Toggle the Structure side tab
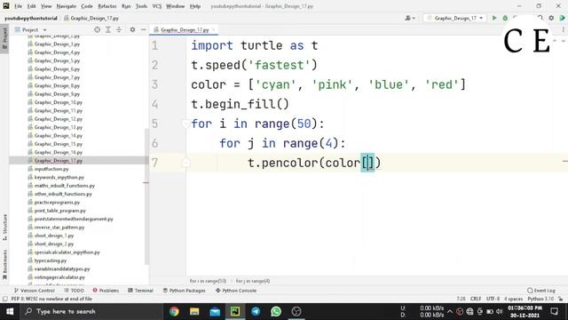The image size is (568, 320). (4, 228)
